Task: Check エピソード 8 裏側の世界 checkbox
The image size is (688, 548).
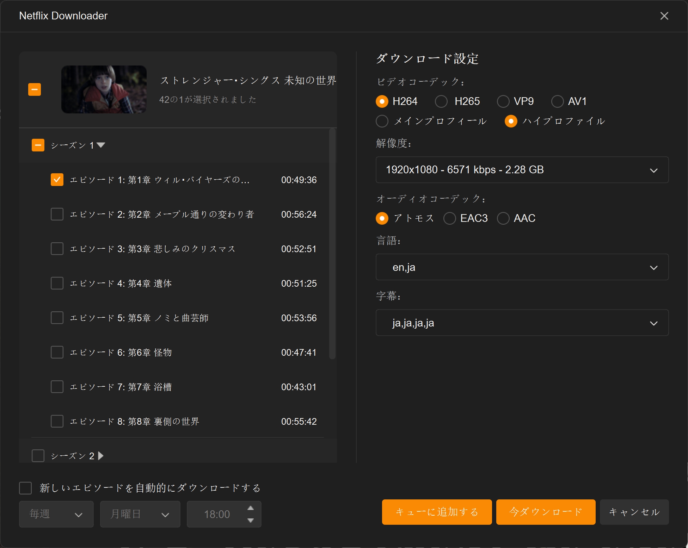Action: coord(57,421)
